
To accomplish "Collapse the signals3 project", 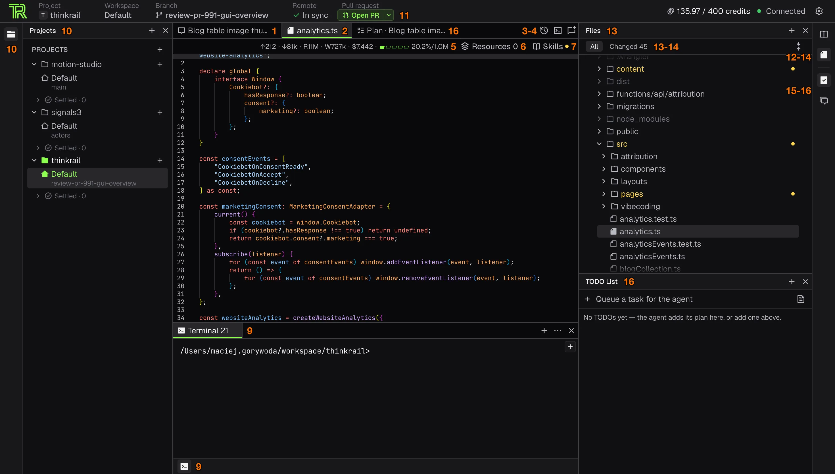I will pos(34,112).
